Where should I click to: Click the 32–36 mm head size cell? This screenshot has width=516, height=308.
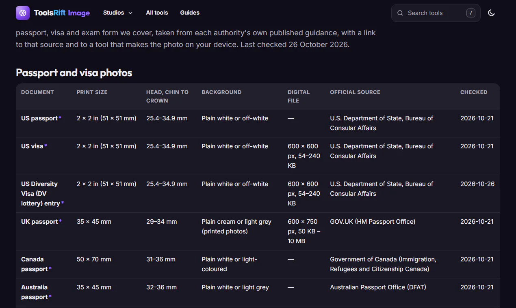pos(162,287)
